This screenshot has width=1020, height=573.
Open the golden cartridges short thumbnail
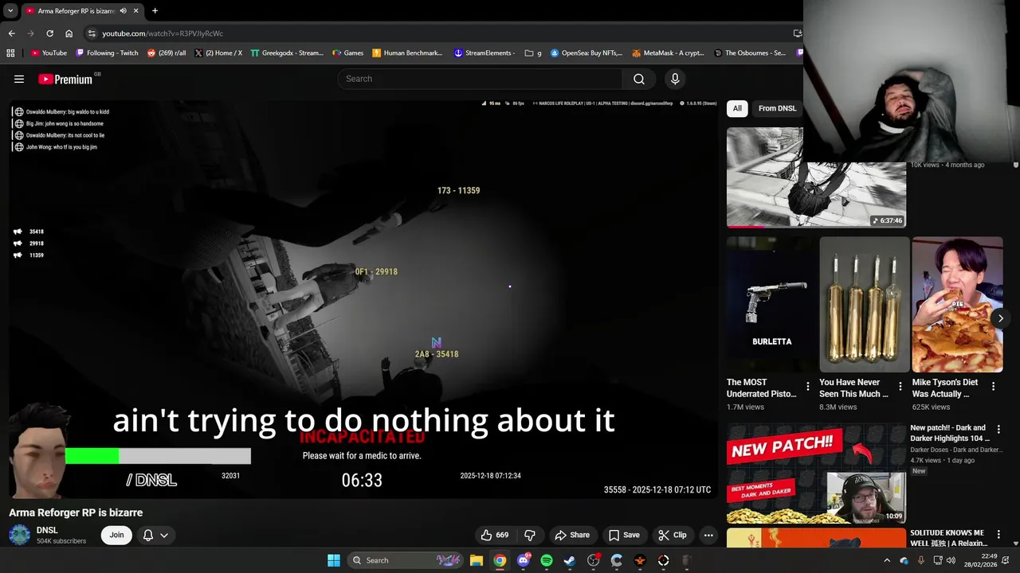864,304
